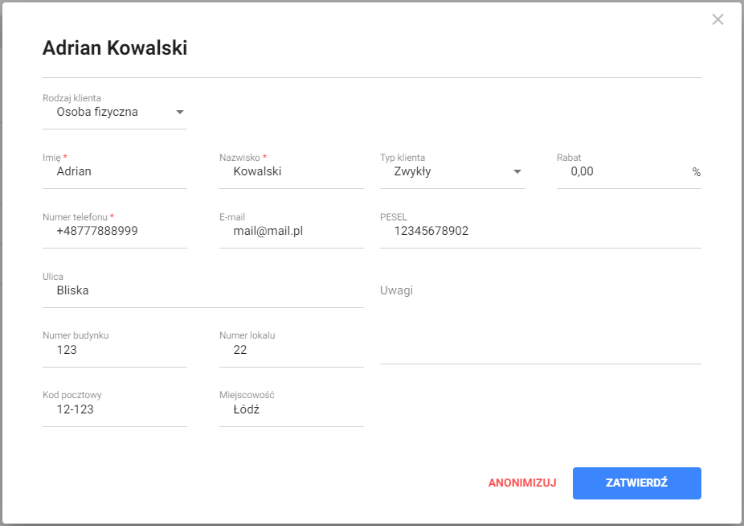Close the Adrian Kowalski client dialog
The width and height of the screenshot is (744, 526).
click(717, 19)
